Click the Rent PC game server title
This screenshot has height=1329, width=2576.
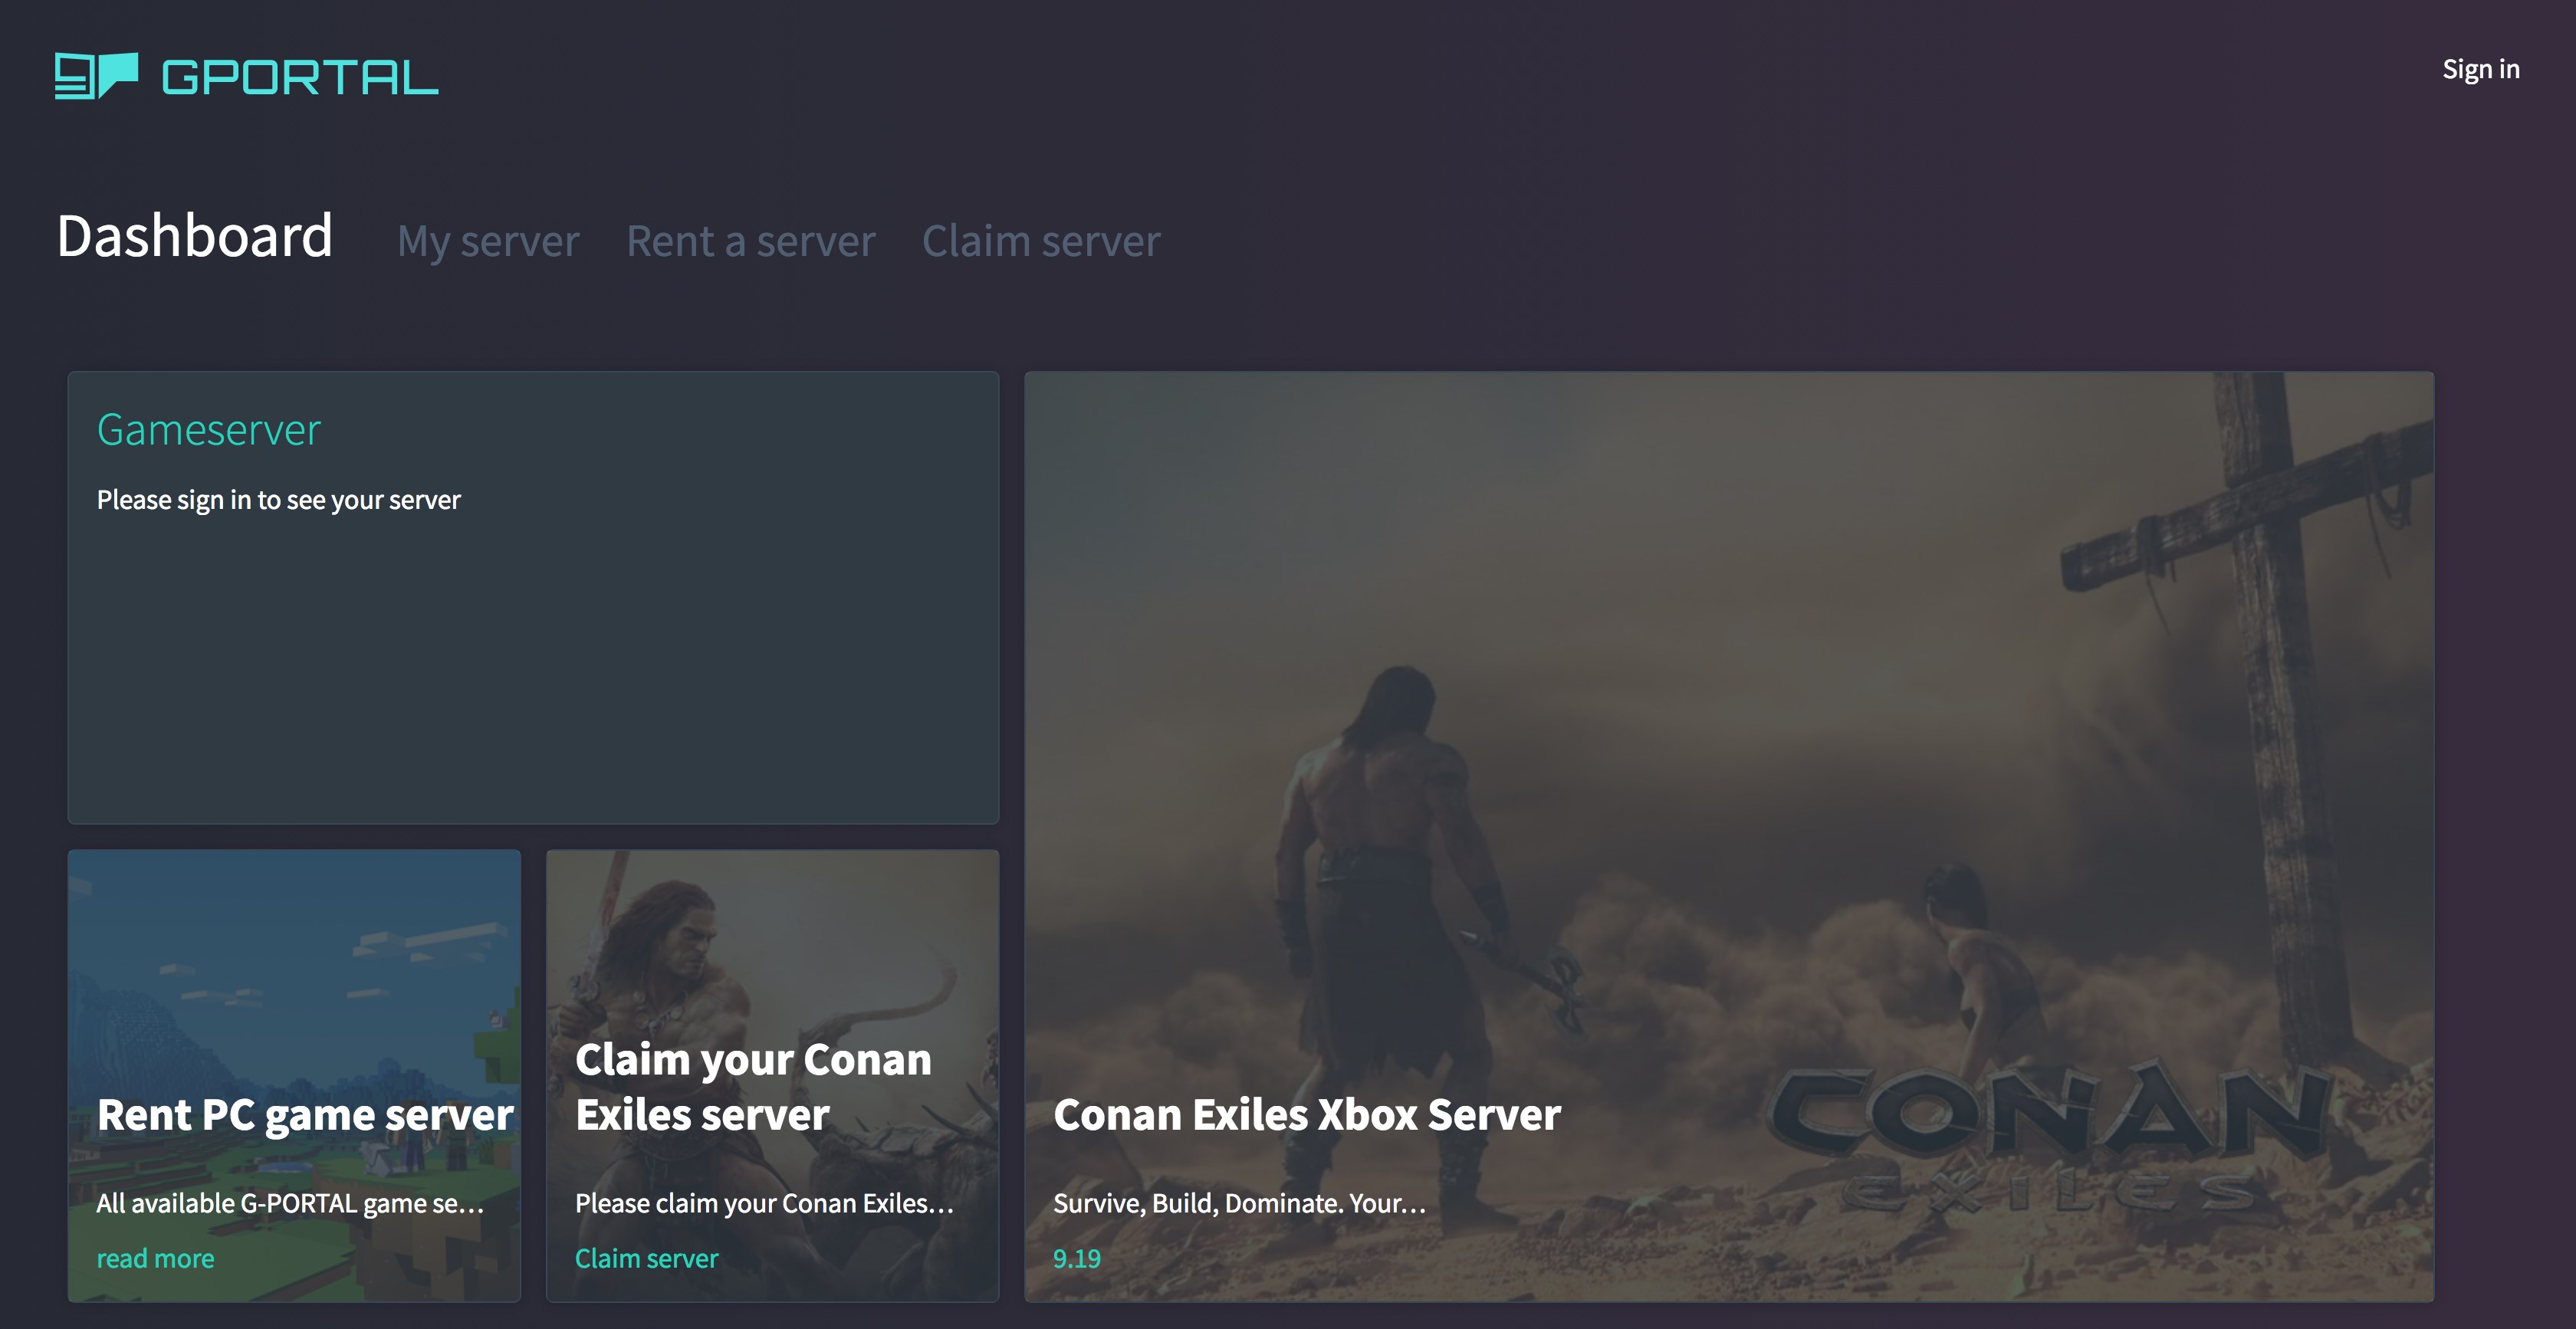pyautogui.click(x=305, y=1115)
